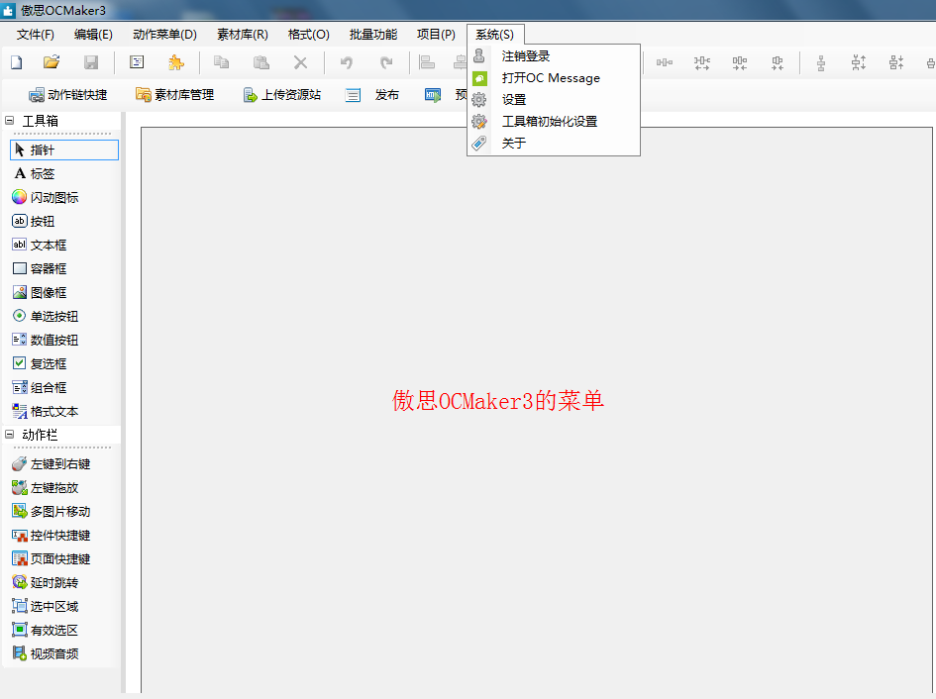Click the Open folder toolbar icon
Screen dimensions: 936x699
[52, 62]
